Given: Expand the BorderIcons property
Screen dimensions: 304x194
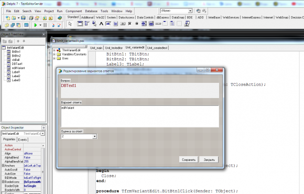Looking at the screenshot, I should pos(3,182).
